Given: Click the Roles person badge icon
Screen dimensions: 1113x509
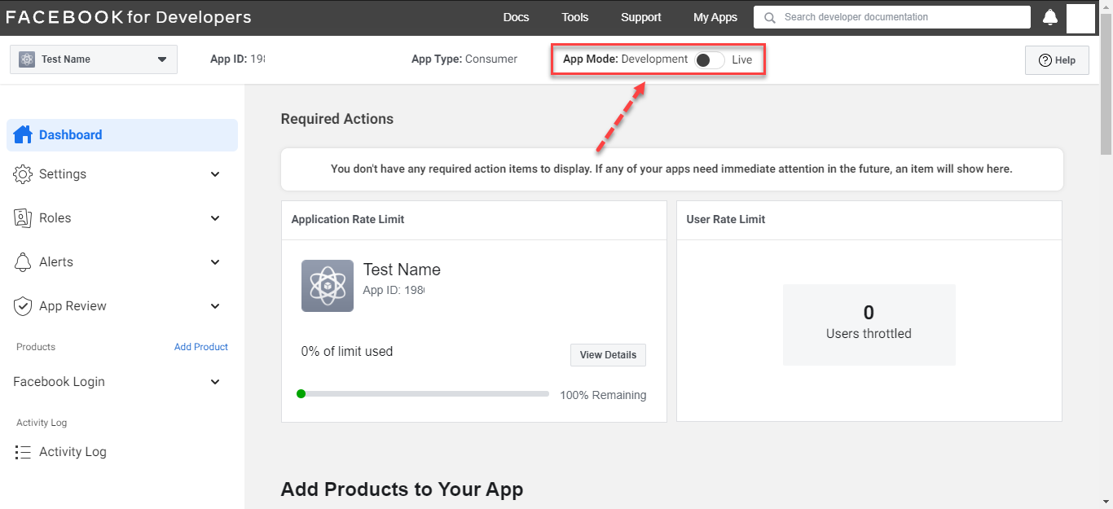Looking at the screenshot, I should pos(23,218).
